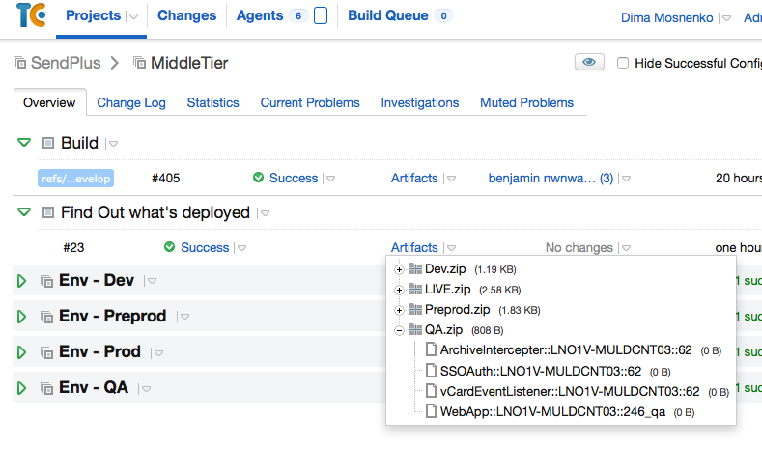Click the Env - Prod project icon
Screen dimensions: 762x474
point(46,352)
